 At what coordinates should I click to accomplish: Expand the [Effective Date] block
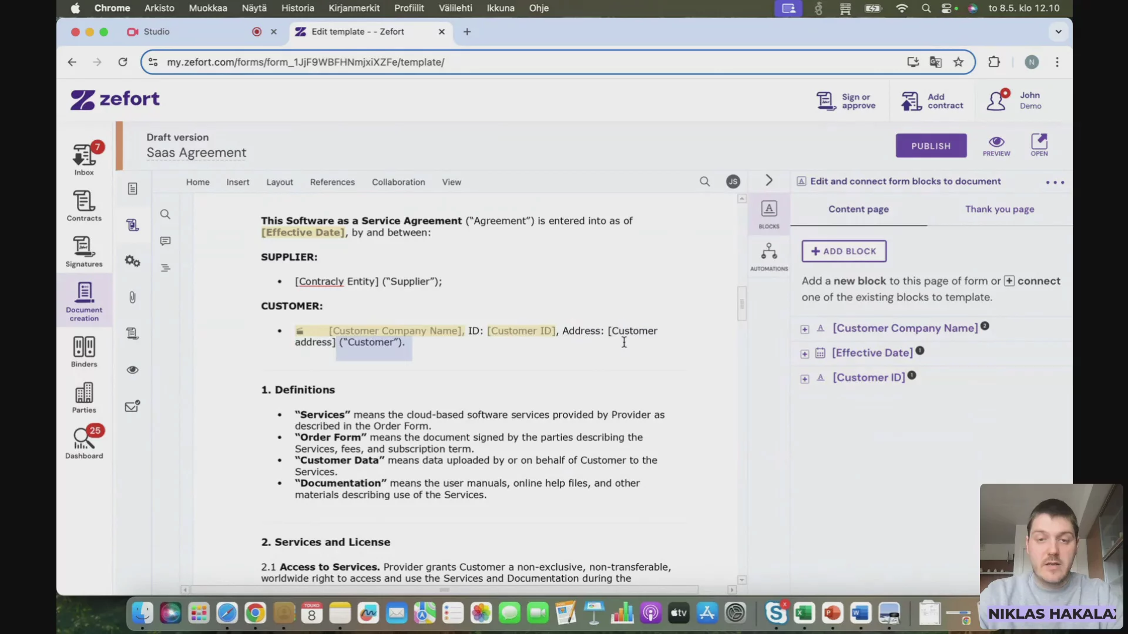pyautogui.click(x=805, y=355)
